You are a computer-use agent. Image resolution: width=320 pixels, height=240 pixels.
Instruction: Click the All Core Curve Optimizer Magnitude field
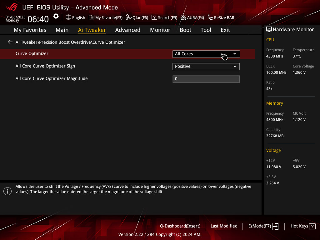tap(206, 79)
